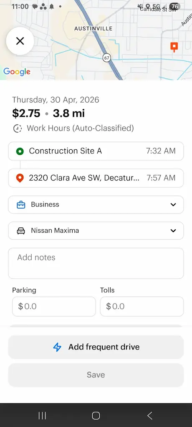Expand the Business purpose dropdown arrow
Image resolution: width=192 pixels, height=427 pixels.
[x=173, y=204]
